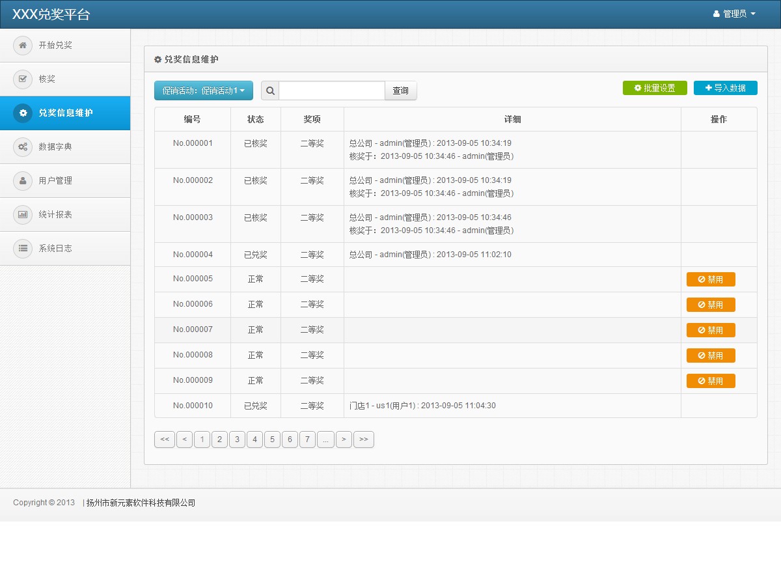Click the list icon beside 系统日志
781x586 pixels.
[x=23, y=249]
